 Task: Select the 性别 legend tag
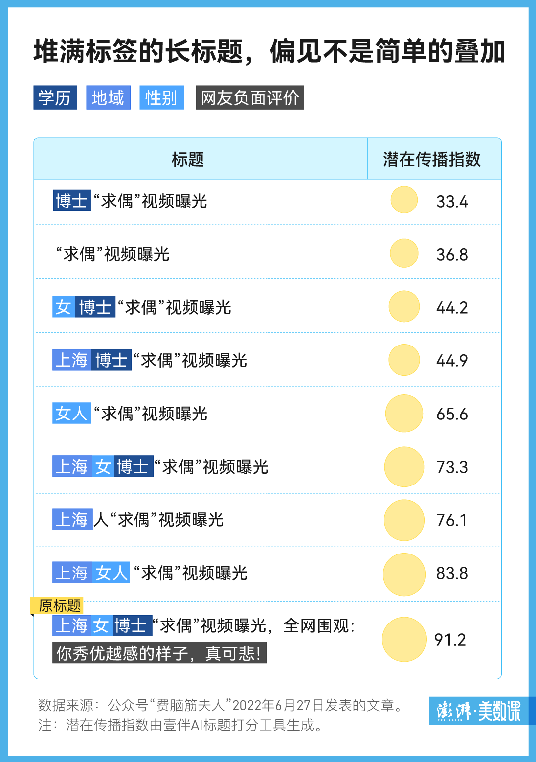click(x=161, y=98)
